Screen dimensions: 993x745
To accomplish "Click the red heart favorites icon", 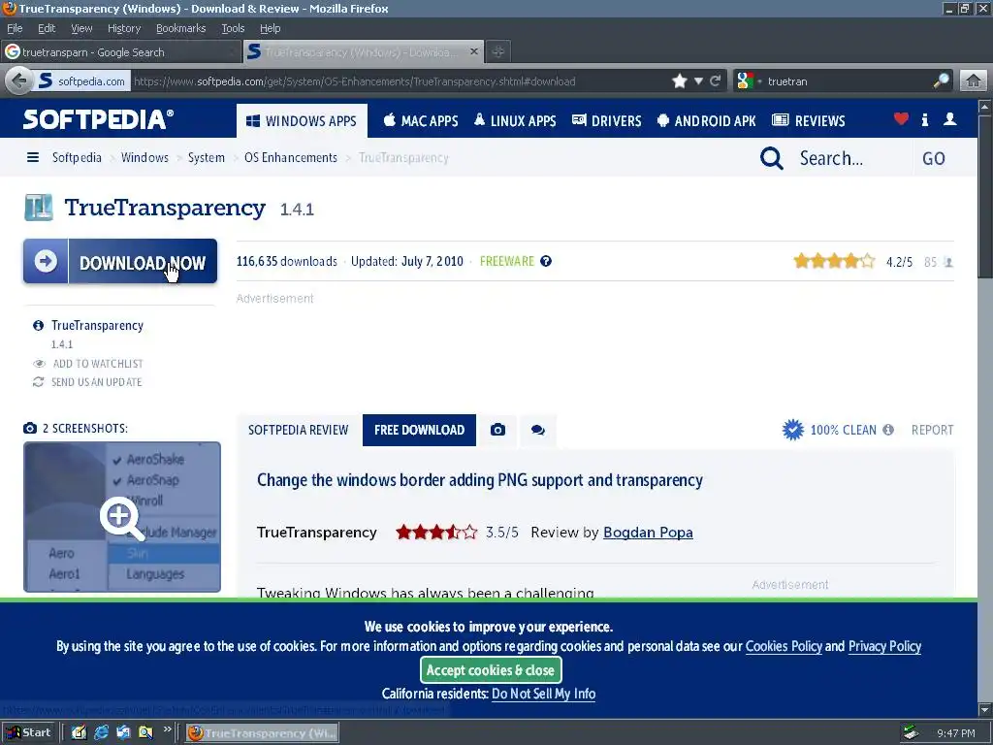I will point(901,118).
